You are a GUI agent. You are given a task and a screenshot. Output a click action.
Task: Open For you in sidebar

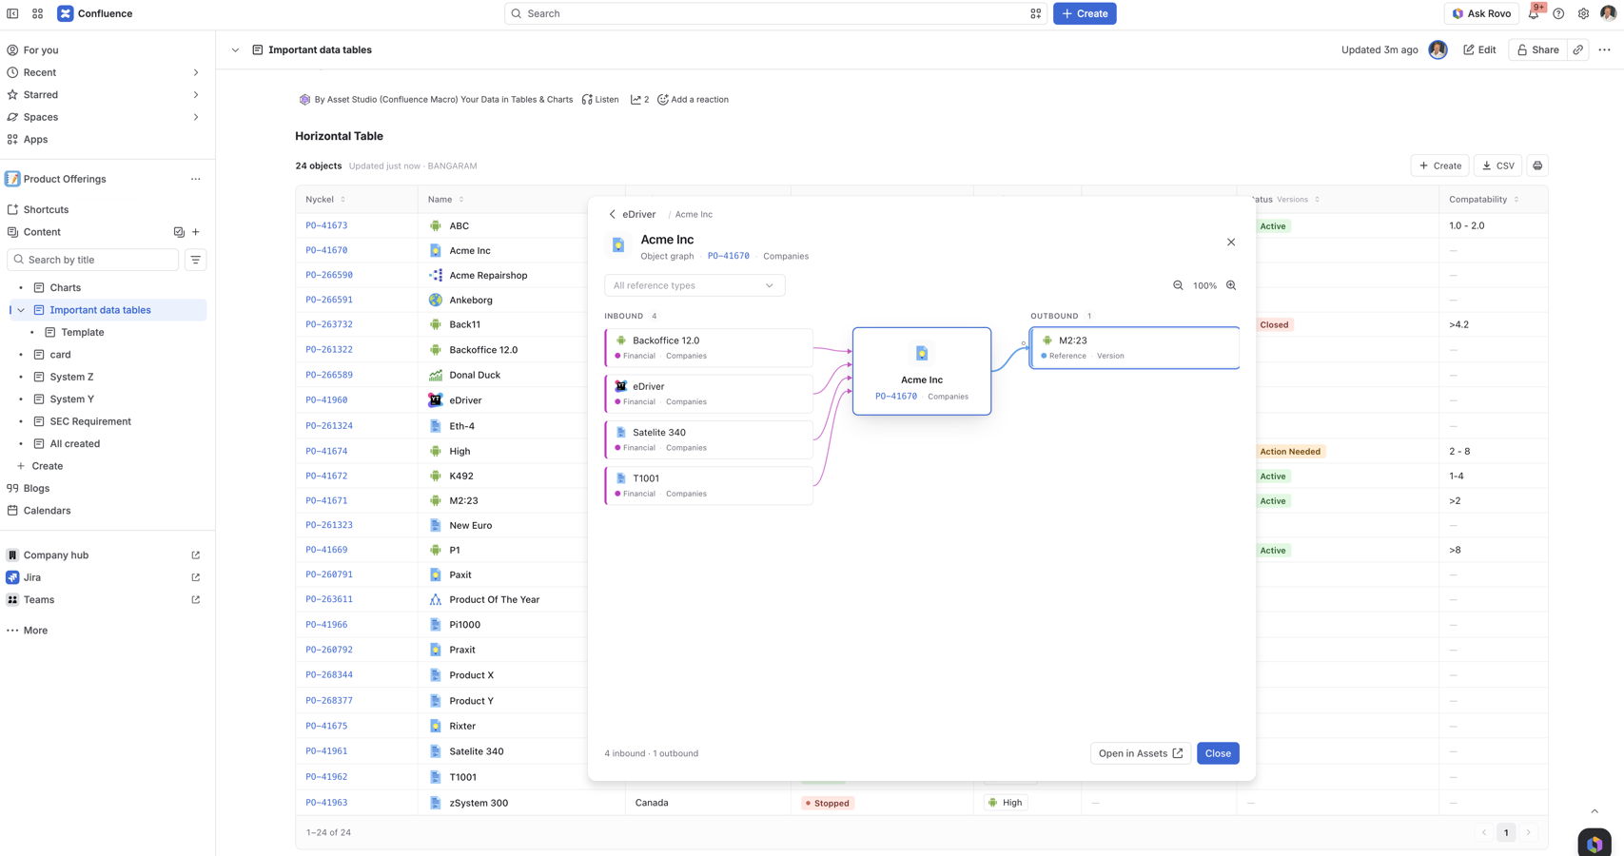[41, 50]
